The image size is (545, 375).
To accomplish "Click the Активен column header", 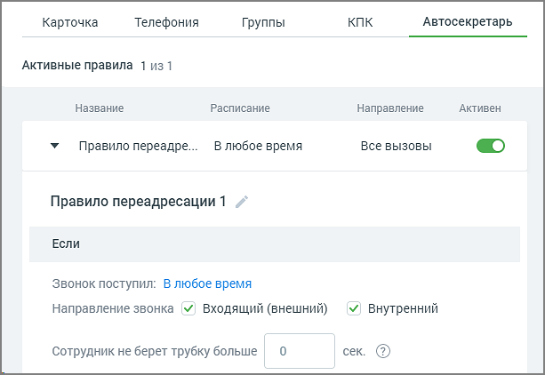I will 480,108.
